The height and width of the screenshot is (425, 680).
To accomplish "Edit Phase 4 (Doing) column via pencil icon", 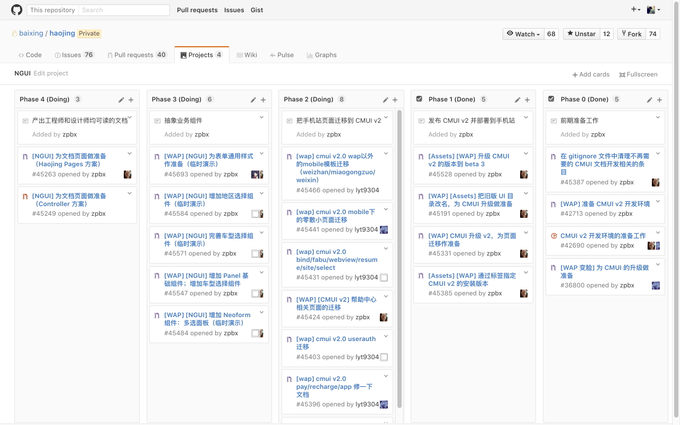I will coord(121,100).
